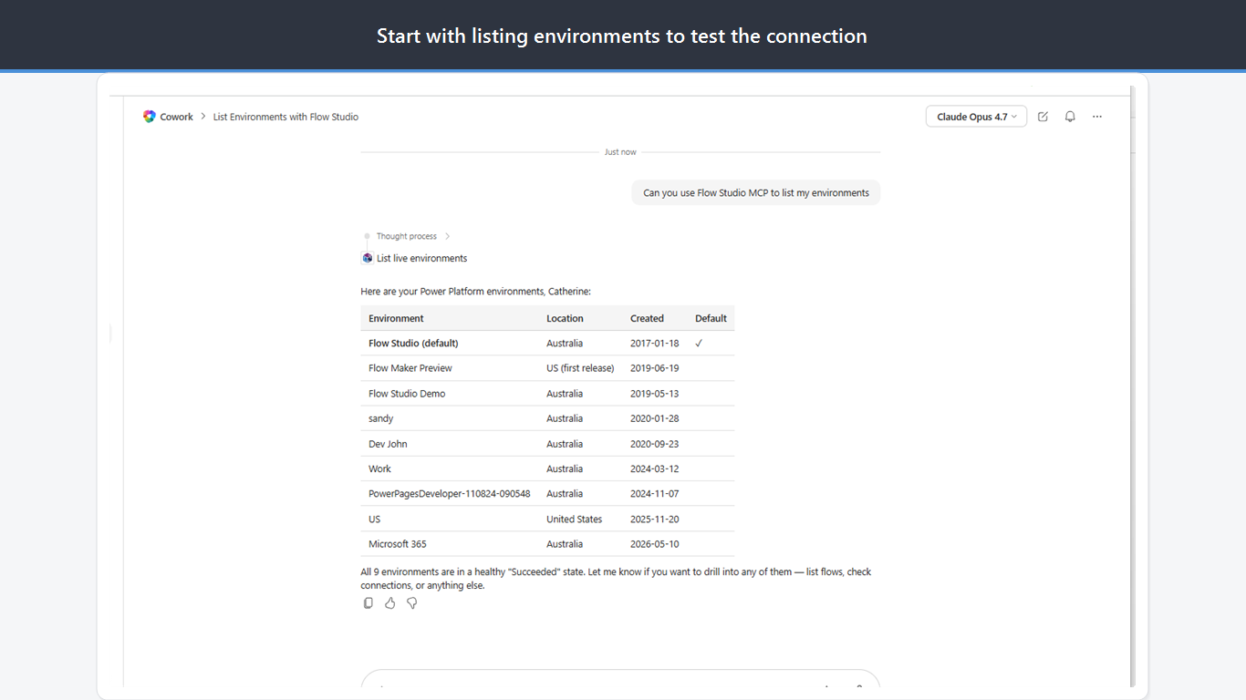Open the List live environments tool step
This screenshot has width=1246, height=700.
point(421,258)
